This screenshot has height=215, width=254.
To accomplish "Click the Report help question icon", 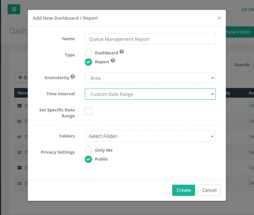I will (x=113, y=60).
